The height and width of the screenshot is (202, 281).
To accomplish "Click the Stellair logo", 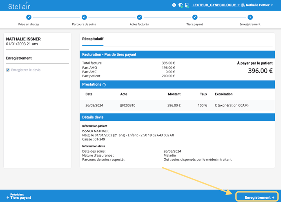I will (19, 6).
